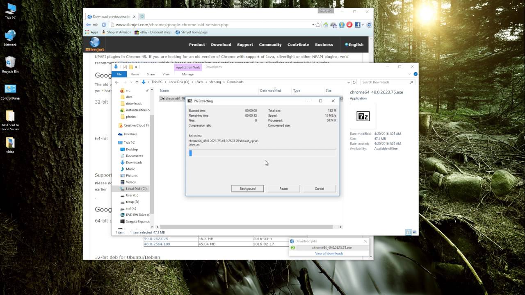Click the Slimjet globe logo
The width and height of the screenshot is (525, 295).
point(95,44)
